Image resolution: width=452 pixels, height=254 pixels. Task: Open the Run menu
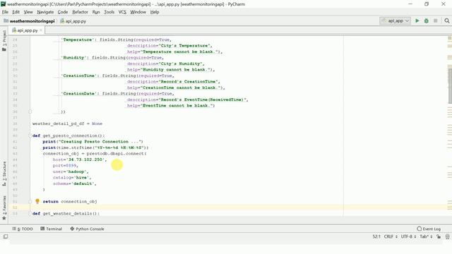click(96, 12)
